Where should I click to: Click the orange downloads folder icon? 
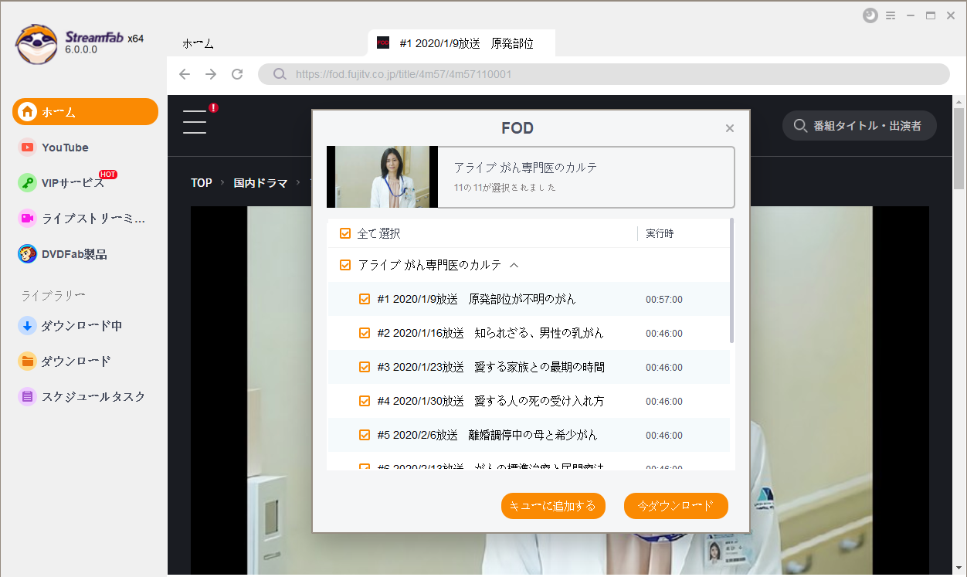(28, 361)
